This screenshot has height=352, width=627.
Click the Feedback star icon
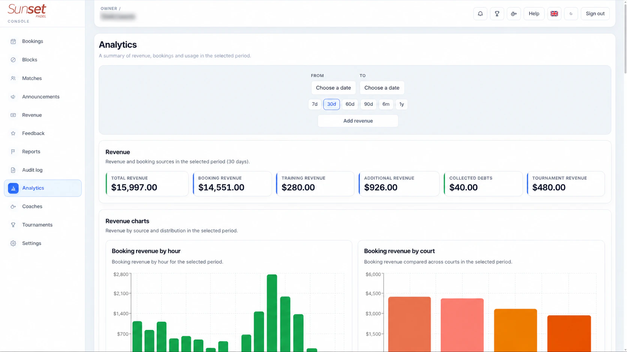tap(13, 134)
